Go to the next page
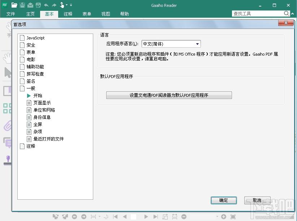297x221 pixels. pos(146,216)
